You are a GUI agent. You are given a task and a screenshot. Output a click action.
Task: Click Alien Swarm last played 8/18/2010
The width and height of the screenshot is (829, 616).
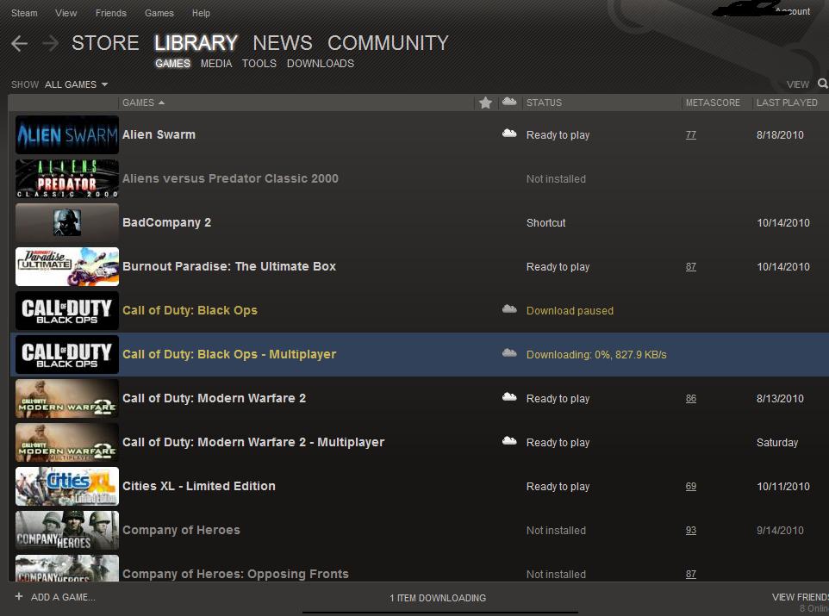780,135
